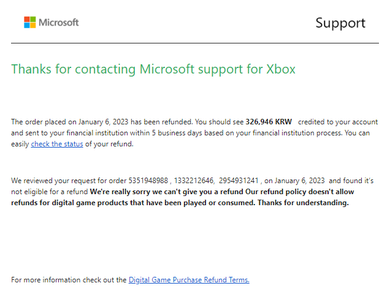Click the refunded amount 326,946 KRW
The width and height of the screenshot is (390, 294).
(x=269, y=122)
